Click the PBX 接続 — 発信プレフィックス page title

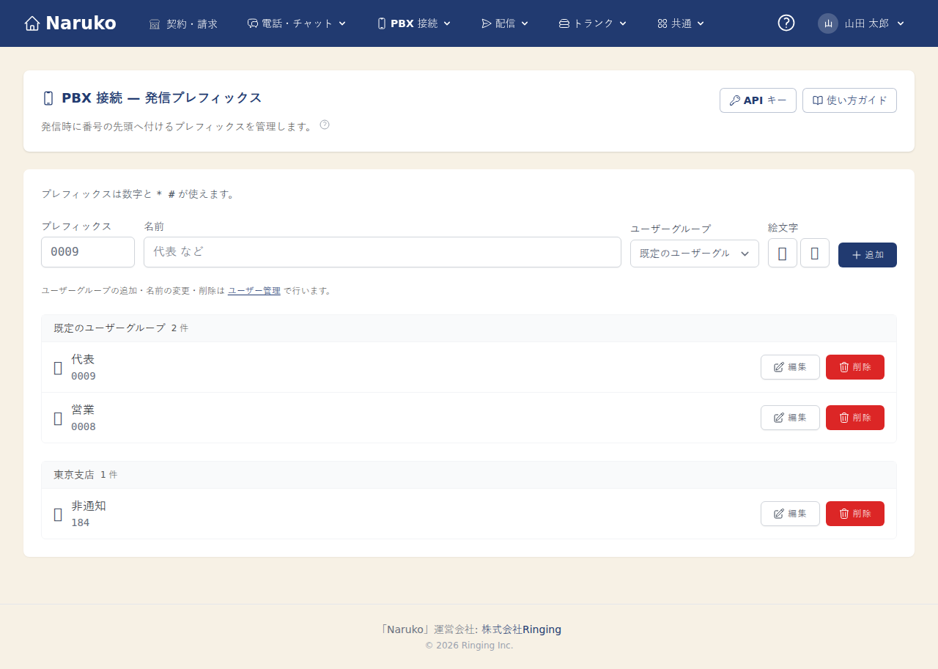point(161,98)
